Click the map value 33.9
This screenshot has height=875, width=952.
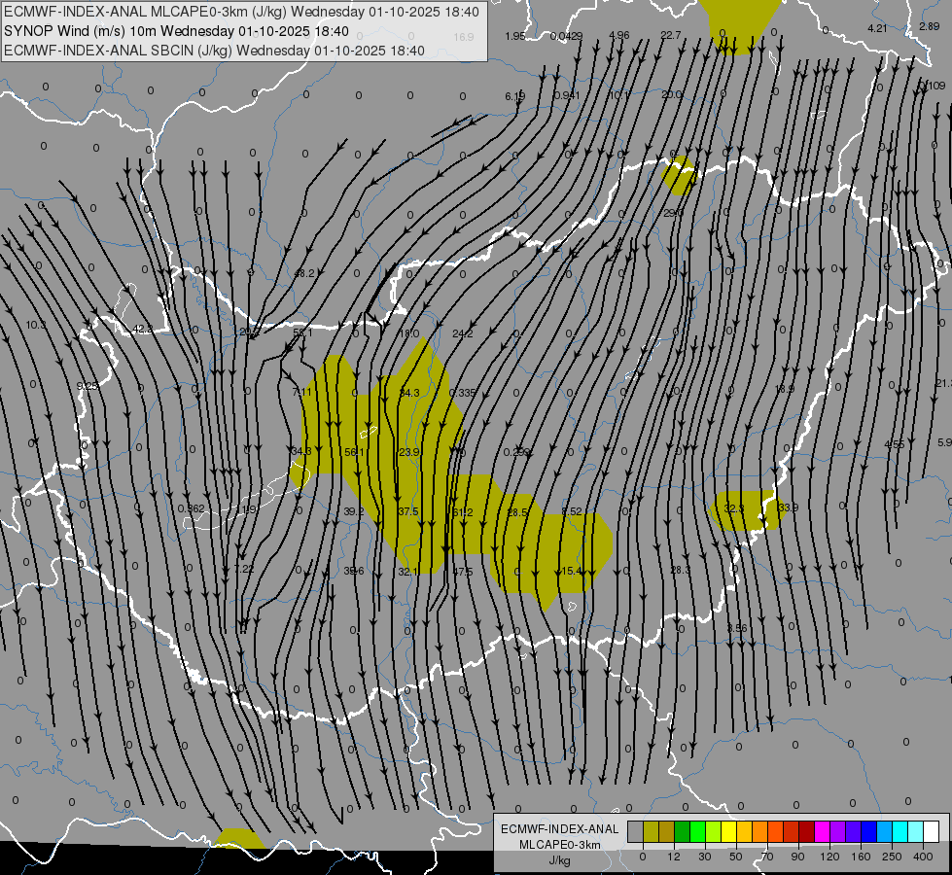point(788,507)
